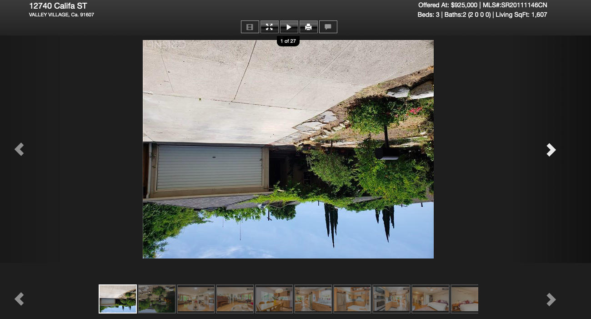Open the third photo thumbnail
The width and height of the screenshot is (591, 319).
196,299
